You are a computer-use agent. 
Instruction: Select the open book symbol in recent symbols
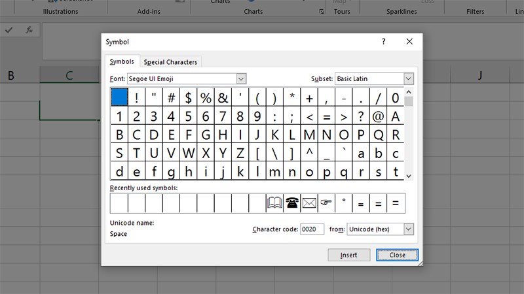274,203
